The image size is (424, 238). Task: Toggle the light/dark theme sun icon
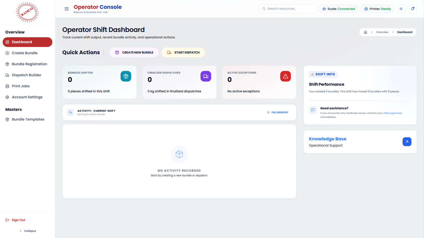pyautogui.click(x=401, y=9)
